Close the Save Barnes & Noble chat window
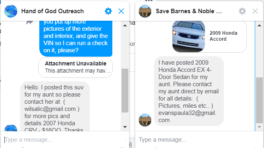Viewport: 264px width, 148px height. click(255, 11)
